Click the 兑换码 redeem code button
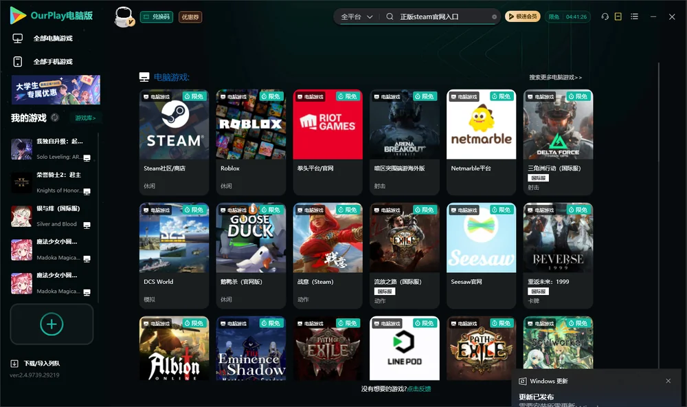This screenshot has height=407, width=687. pos(157,16)
